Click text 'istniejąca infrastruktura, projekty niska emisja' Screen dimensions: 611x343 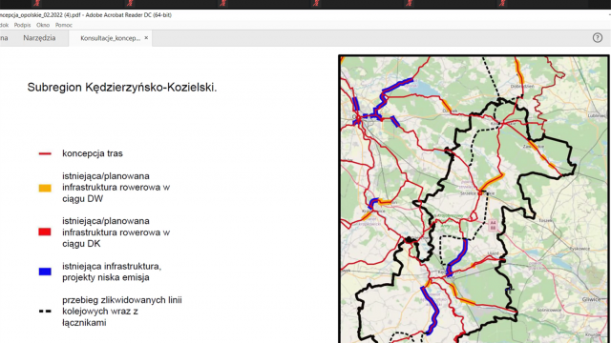[x=112, y=272]
